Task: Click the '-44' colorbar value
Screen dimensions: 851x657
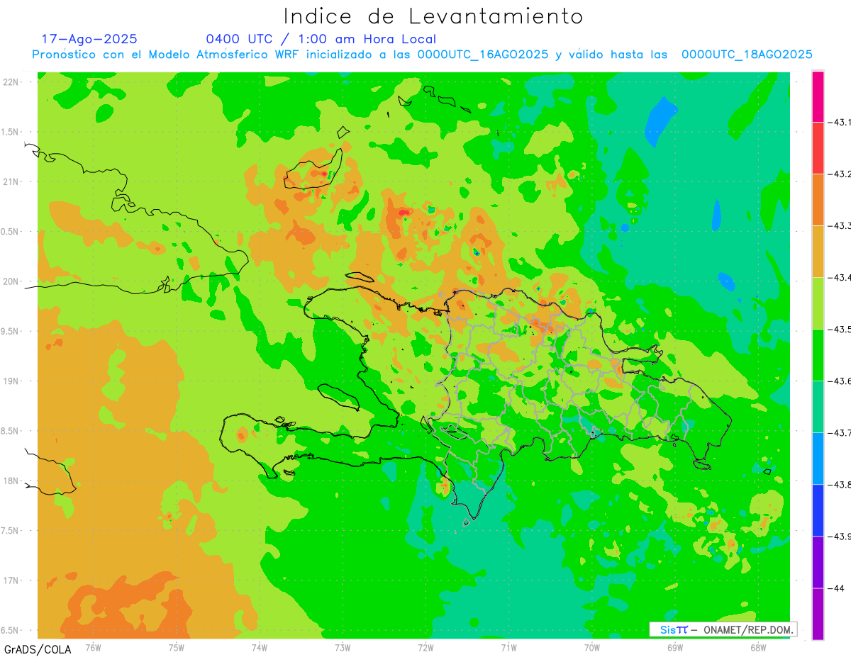Action: tap(835, 588)
